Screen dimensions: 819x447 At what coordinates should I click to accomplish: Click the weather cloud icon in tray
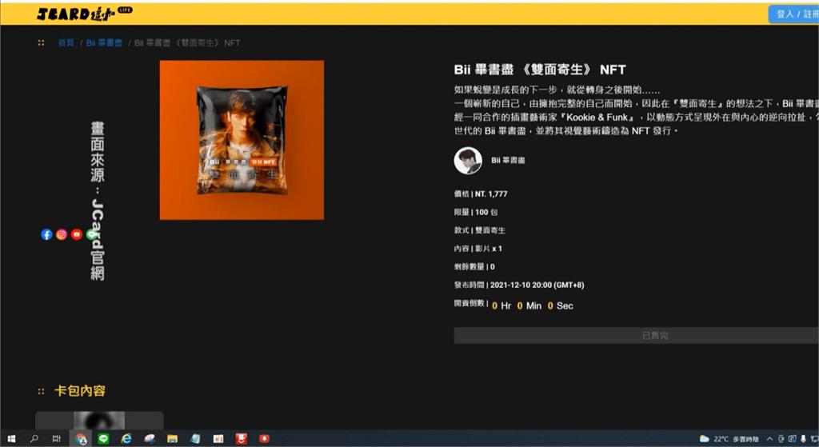[x=705, y=439]
